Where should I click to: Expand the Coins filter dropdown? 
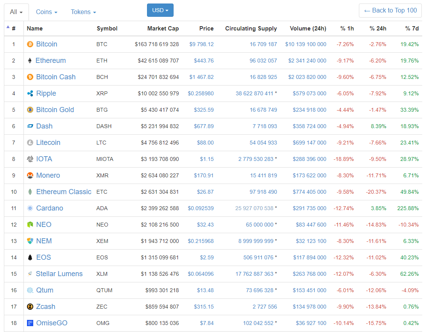[x=47, y=12]
